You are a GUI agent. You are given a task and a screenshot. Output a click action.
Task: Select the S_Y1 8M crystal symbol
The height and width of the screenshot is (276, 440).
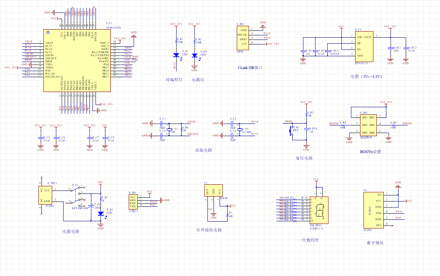[169, 130]
